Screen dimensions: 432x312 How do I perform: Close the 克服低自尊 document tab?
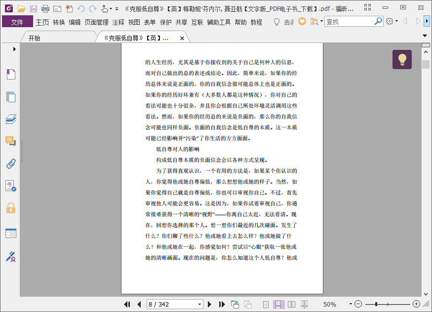[x=182, y=39]
